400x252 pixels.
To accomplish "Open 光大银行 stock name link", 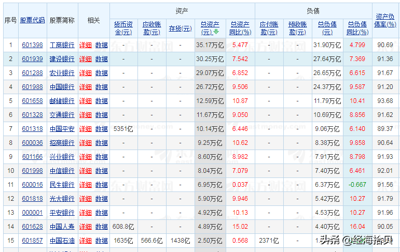I will coord(62,199).
